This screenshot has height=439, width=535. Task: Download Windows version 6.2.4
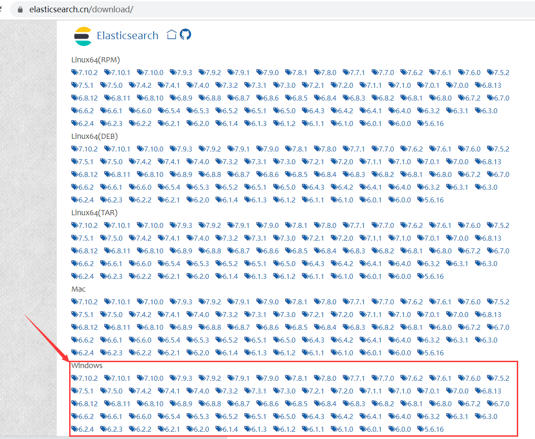click(x=82, y=429)
